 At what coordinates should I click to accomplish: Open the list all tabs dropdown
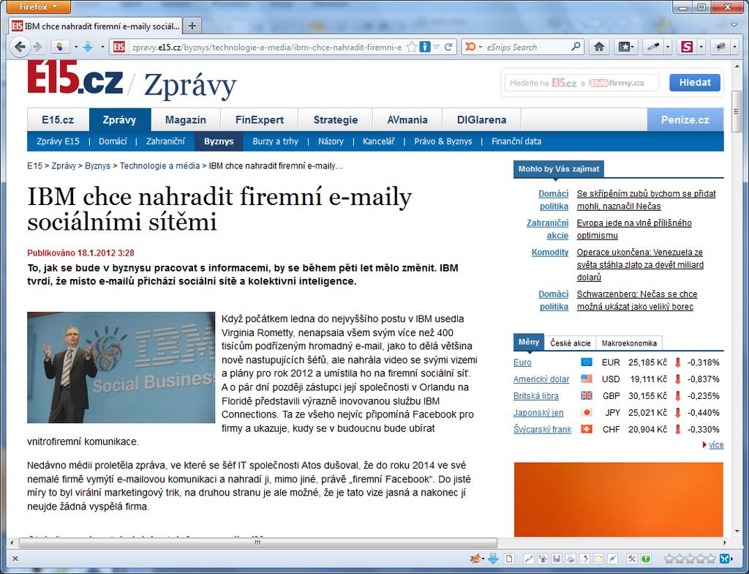coord(734,26)
